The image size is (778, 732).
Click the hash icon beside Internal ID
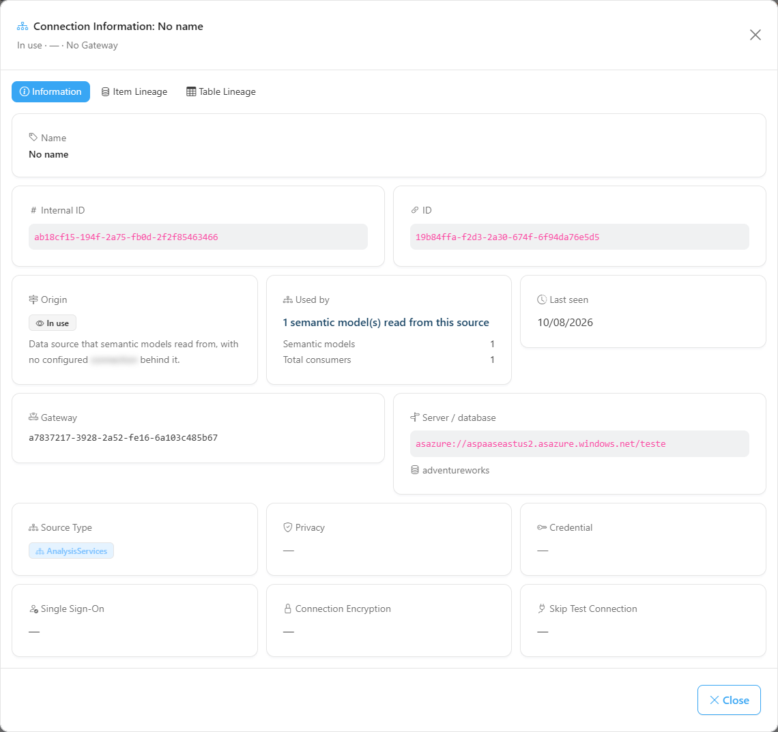coord(33,210)
